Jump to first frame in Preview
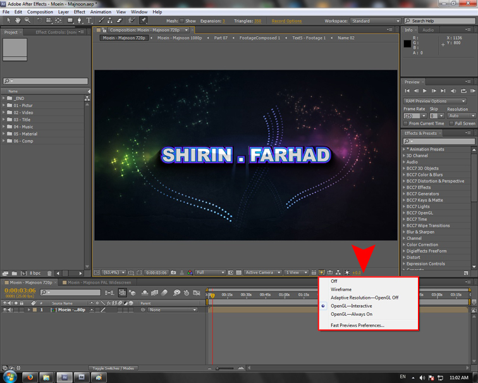 [x=407, y=91]
